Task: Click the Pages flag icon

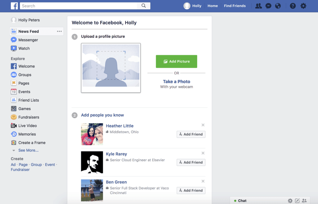Action: tap(14, 83)
